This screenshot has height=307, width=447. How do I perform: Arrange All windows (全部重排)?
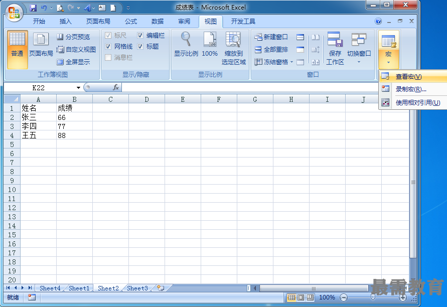click(271, 50)
